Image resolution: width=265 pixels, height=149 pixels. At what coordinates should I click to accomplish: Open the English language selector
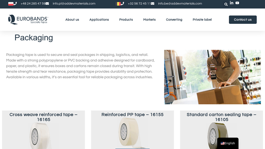point(228,143)
